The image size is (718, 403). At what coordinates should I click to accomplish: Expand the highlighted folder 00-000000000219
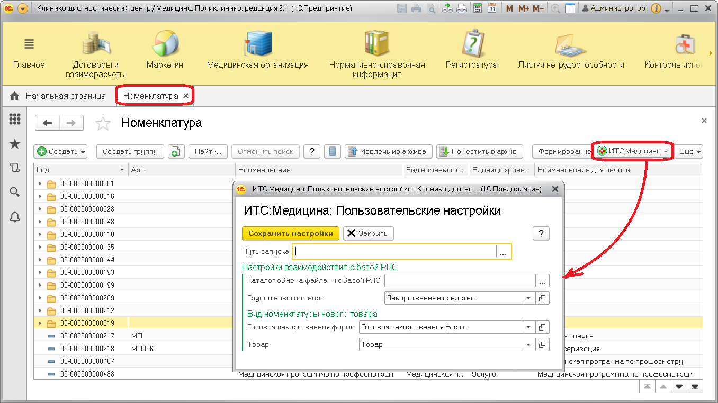tap(40, 323)
